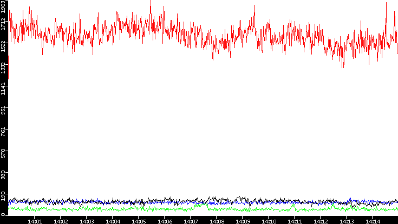Select the 14:12 time label

321,222
